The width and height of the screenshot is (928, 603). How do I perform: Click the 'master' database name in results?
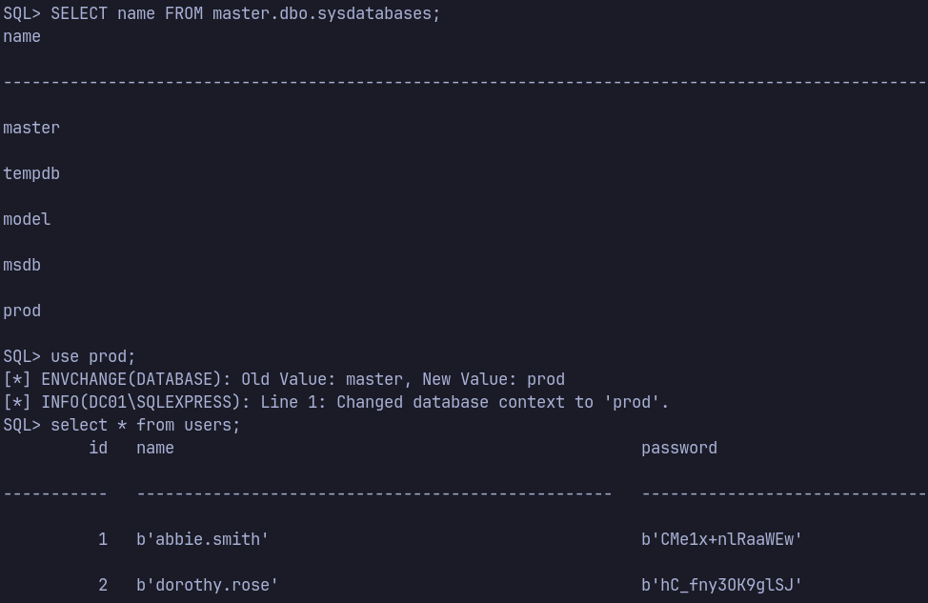[x=31, y=128]
